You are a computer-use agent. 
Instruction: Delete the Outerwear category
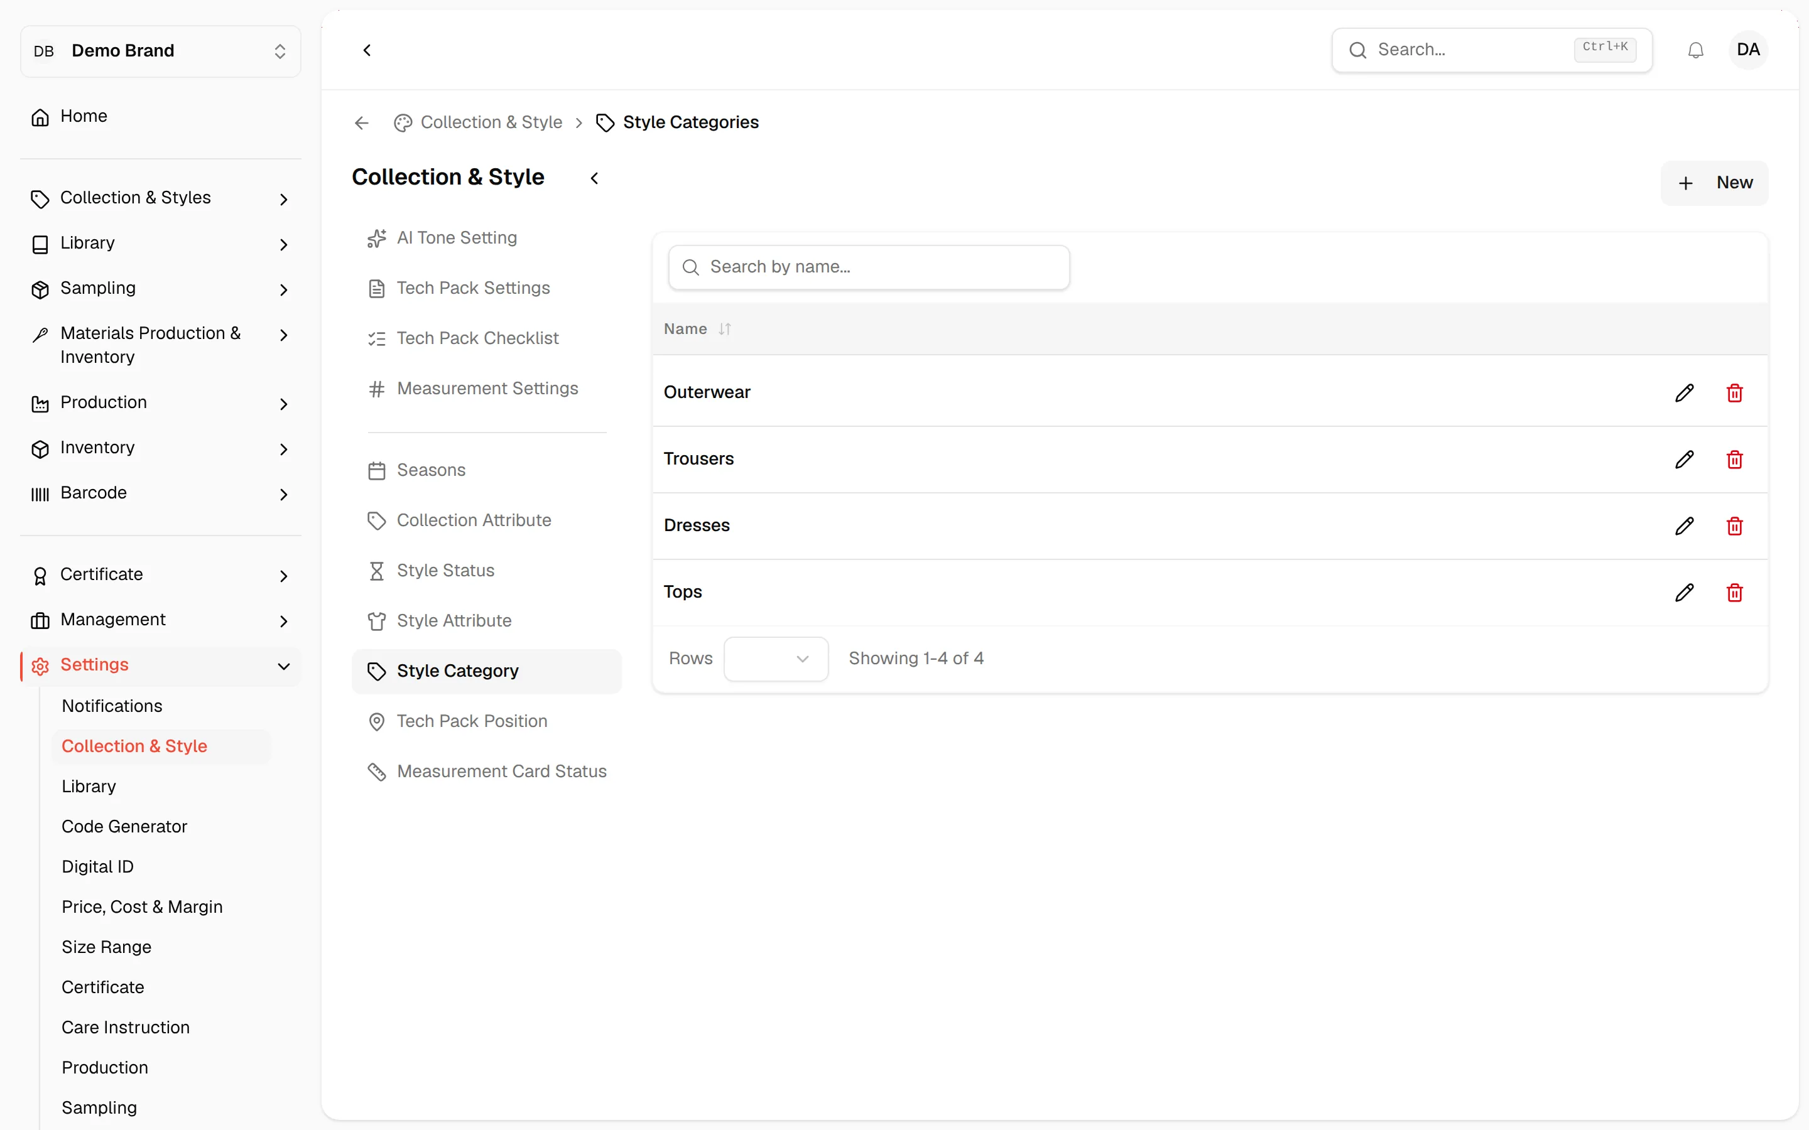[1734, 392]
